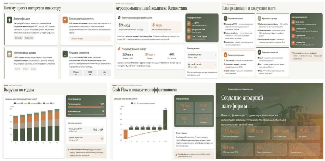Viewport: 325px width, 161px height.
Task: Click the heading Почему проект интересен инвестору
Action: click(x=32, y=8)
